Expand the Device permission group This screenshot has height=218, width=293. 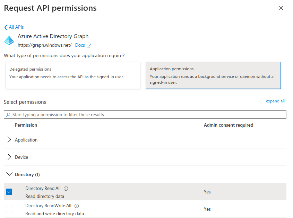pos(9,157)
